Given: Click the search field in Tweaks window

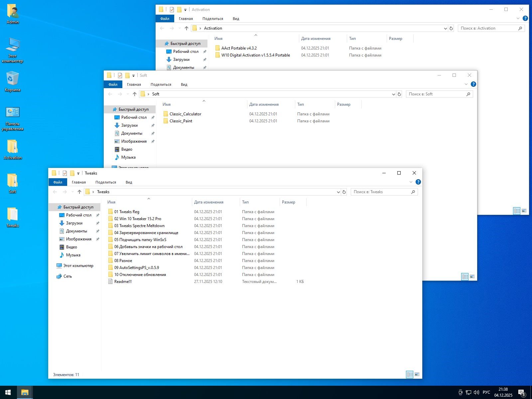Looking at the screenshot, I should 381,192.
